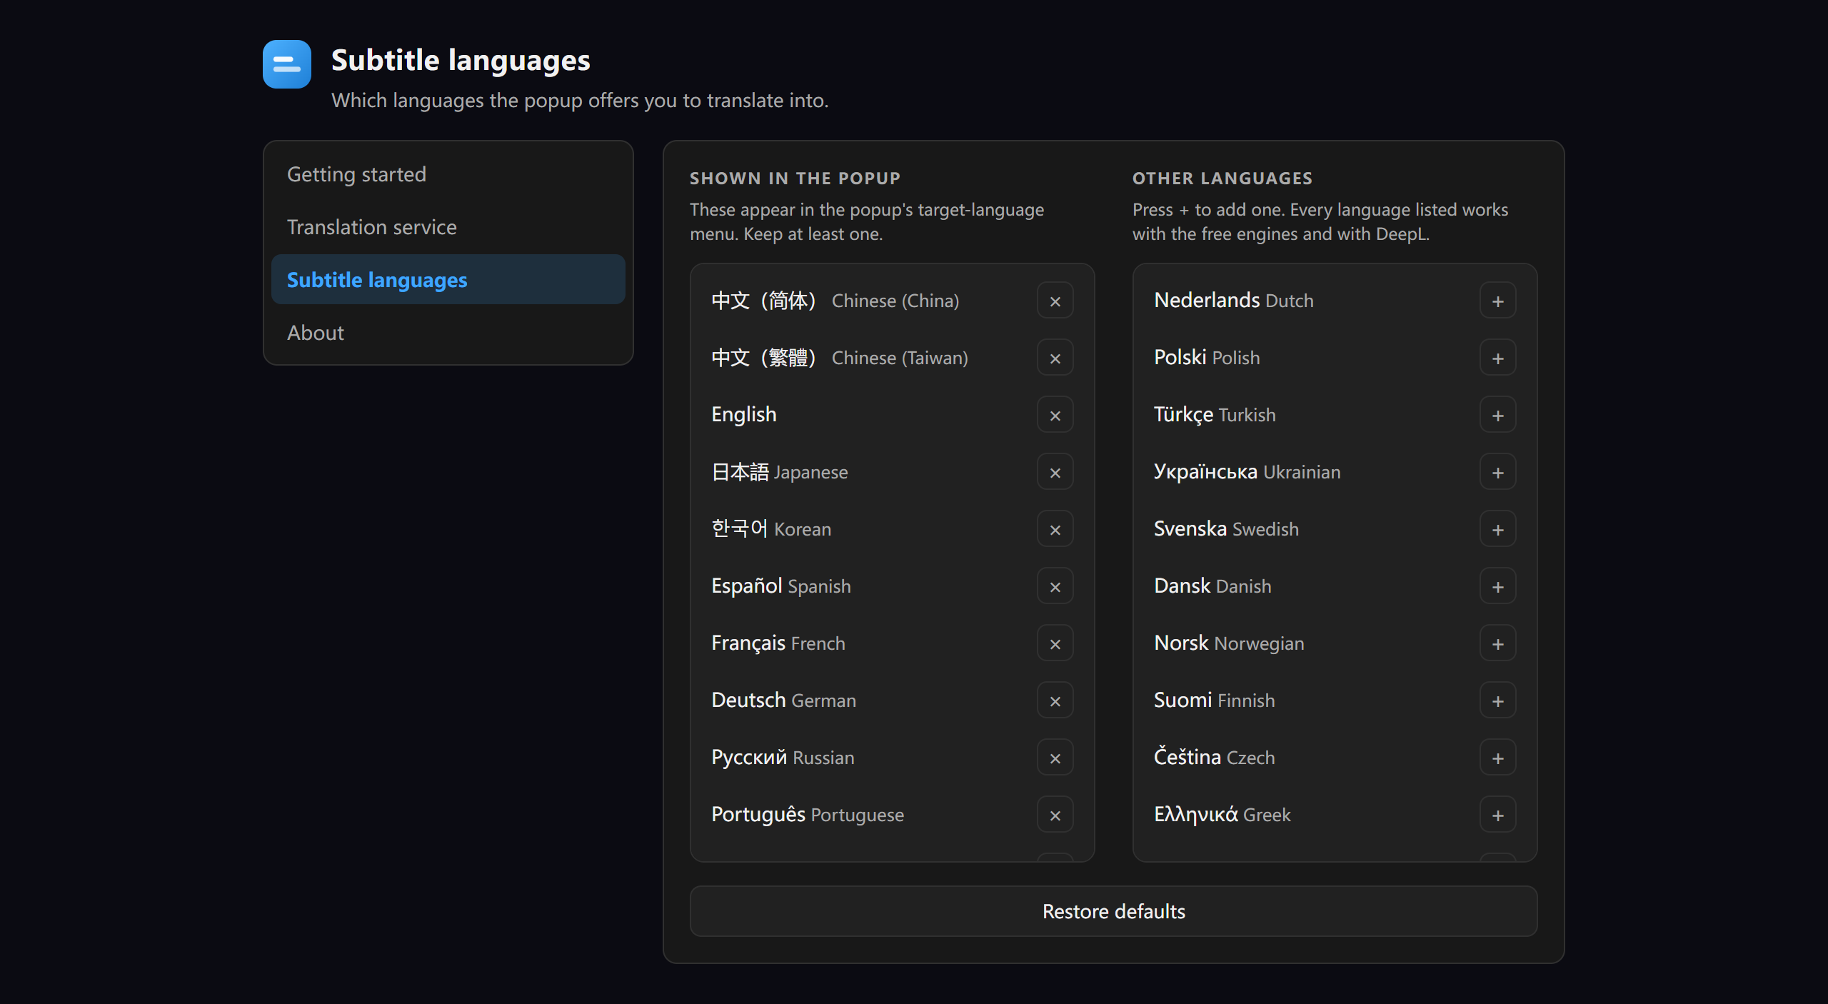Click the Türkçe Turkish row label
1828x1004 pixels.
[x=1215, y=415]
